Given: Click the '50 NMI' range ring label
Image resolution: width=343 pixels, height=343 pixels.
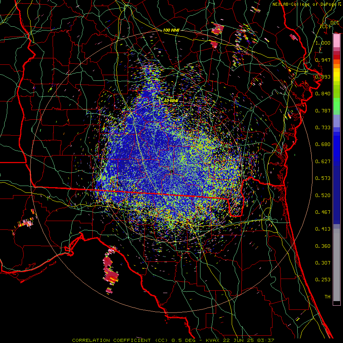Looking at the screenshot, I should point(171,101).
